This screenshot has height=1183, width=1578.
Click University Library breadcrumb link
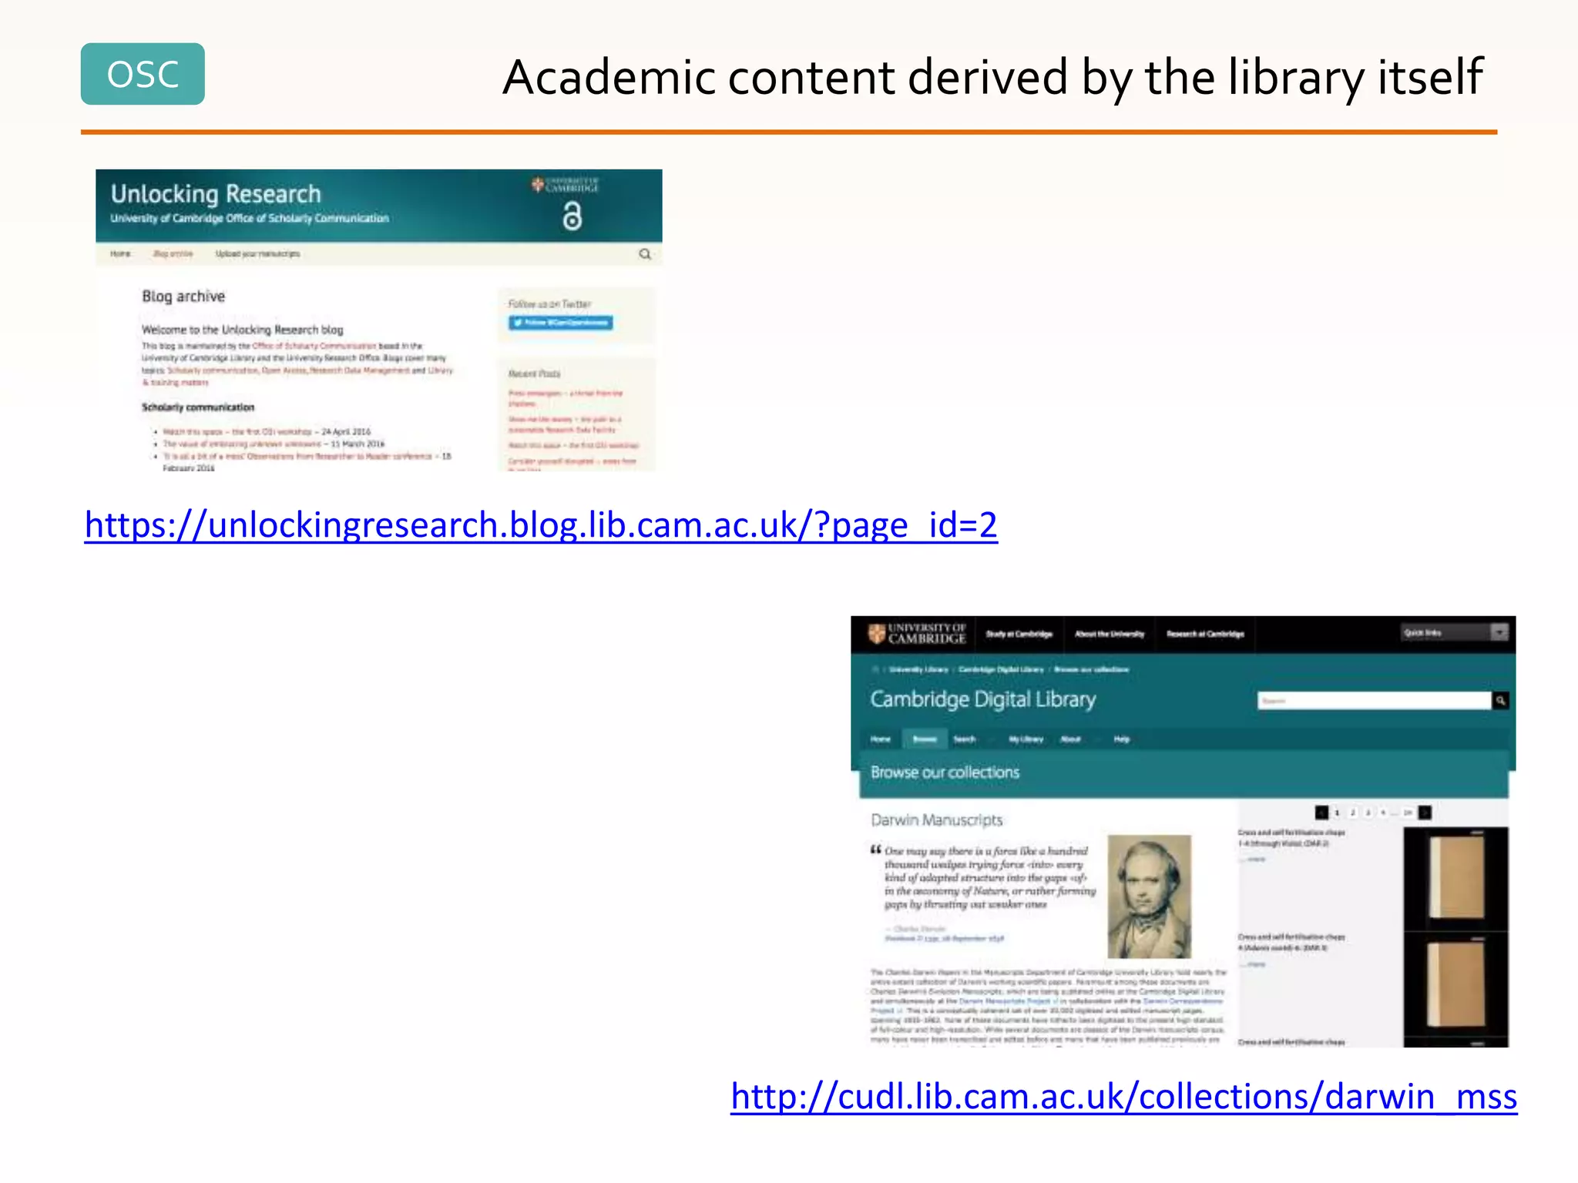918,670
